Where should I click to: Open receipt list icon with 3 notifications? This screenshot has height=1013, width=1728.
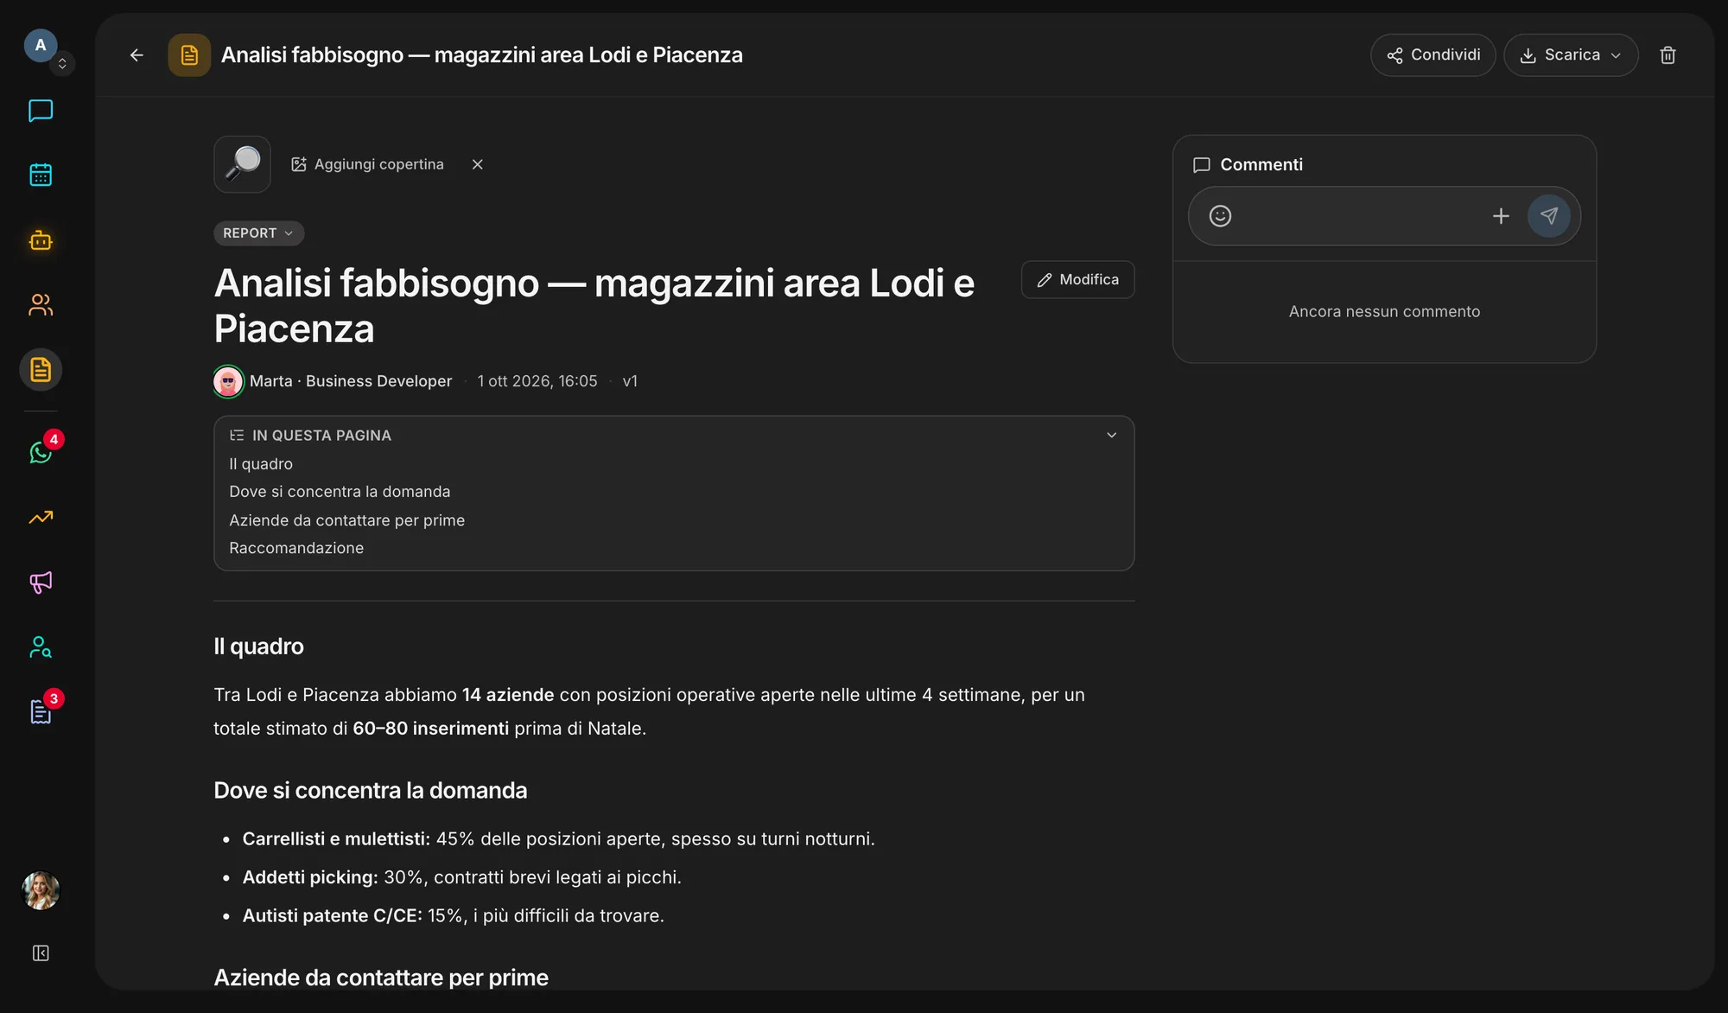[41, 710]
